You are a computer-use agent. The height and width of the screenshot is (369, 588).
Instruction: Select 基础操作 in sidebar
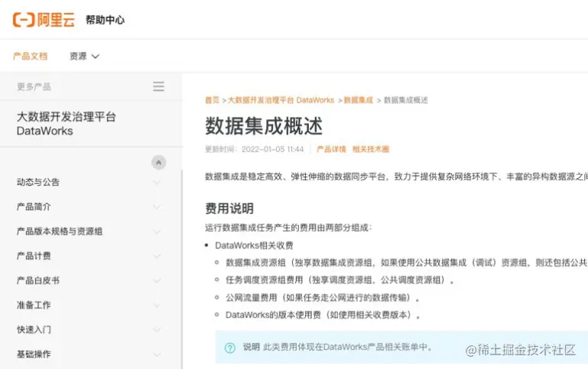click(x=34, y=354)
